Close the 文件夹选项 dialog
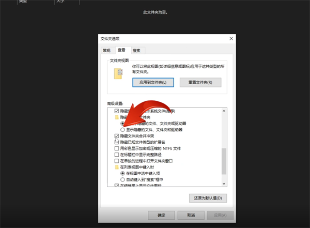310x228 pixels. [x=230, y=39]
